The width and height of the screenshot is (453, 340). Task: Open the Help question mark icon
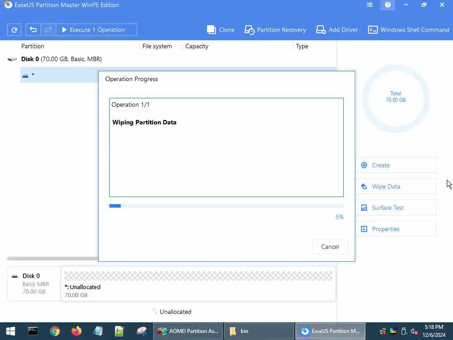click(x=388, y=5)
